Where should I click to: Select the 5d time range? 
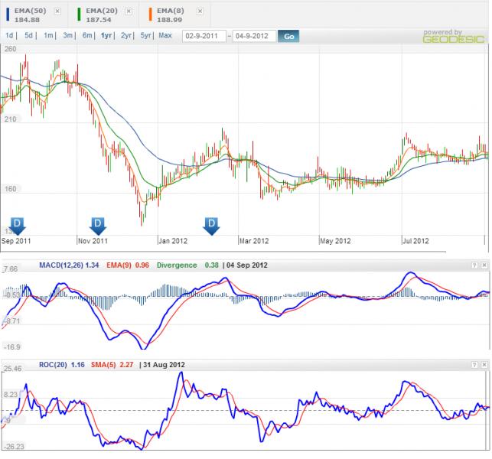click(28, 35)
